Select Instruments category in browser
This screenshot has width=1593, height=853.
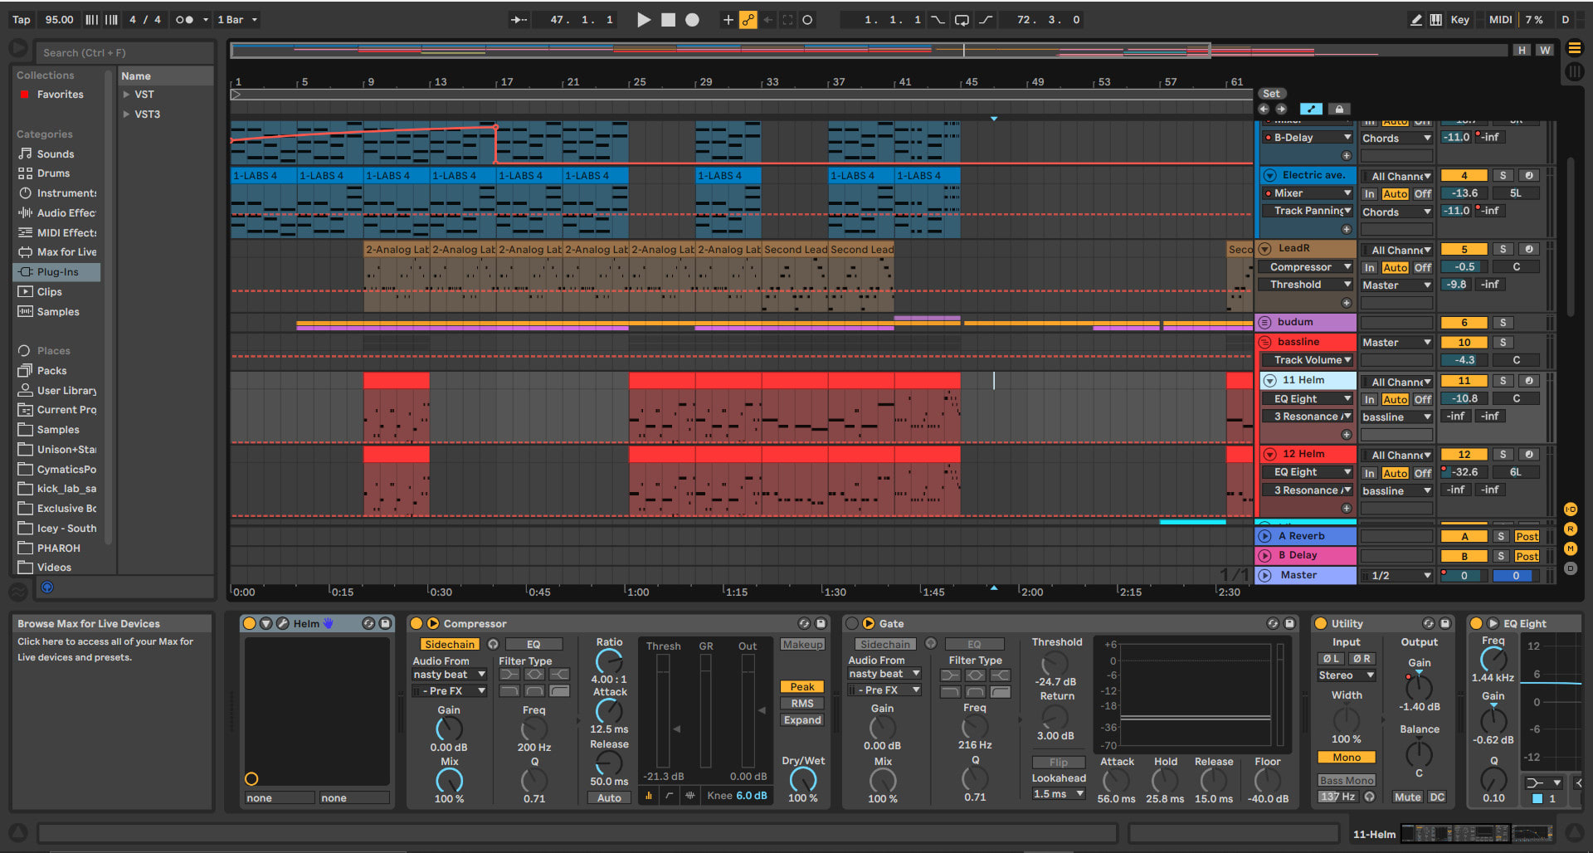pyautogui.click(x=66, y=193)
